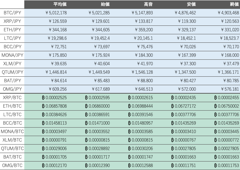Click the value ฿0.00384626
Screen dimensions: 240x170
(54, 114)
